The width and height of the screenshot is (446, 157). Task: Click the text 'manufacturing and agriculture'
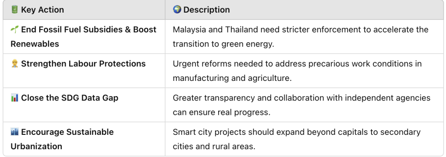(232, 78)
